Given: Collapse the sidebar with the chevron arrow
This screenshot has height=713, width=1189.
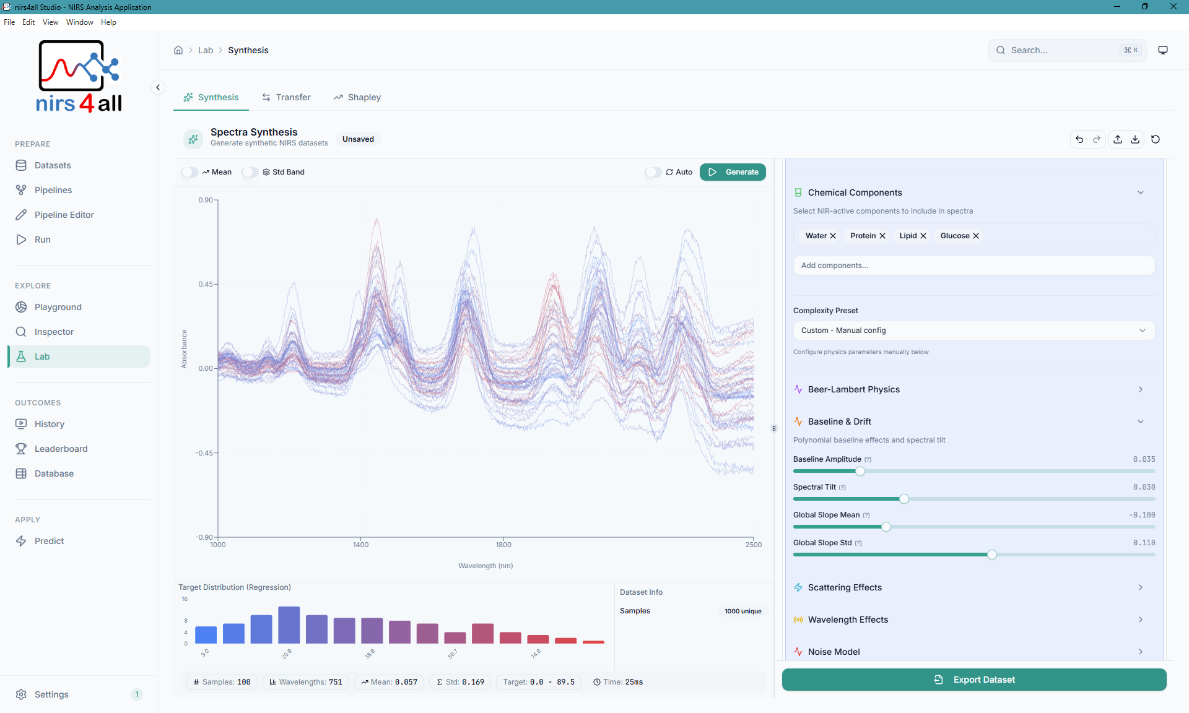Looking at the screenshot, I should coord(158,87).
